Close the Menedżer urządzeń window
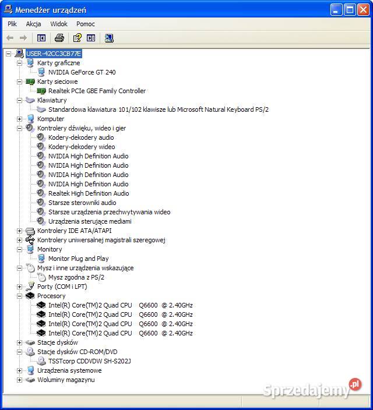This screenshot has width=373, height=410. point(363,10)
